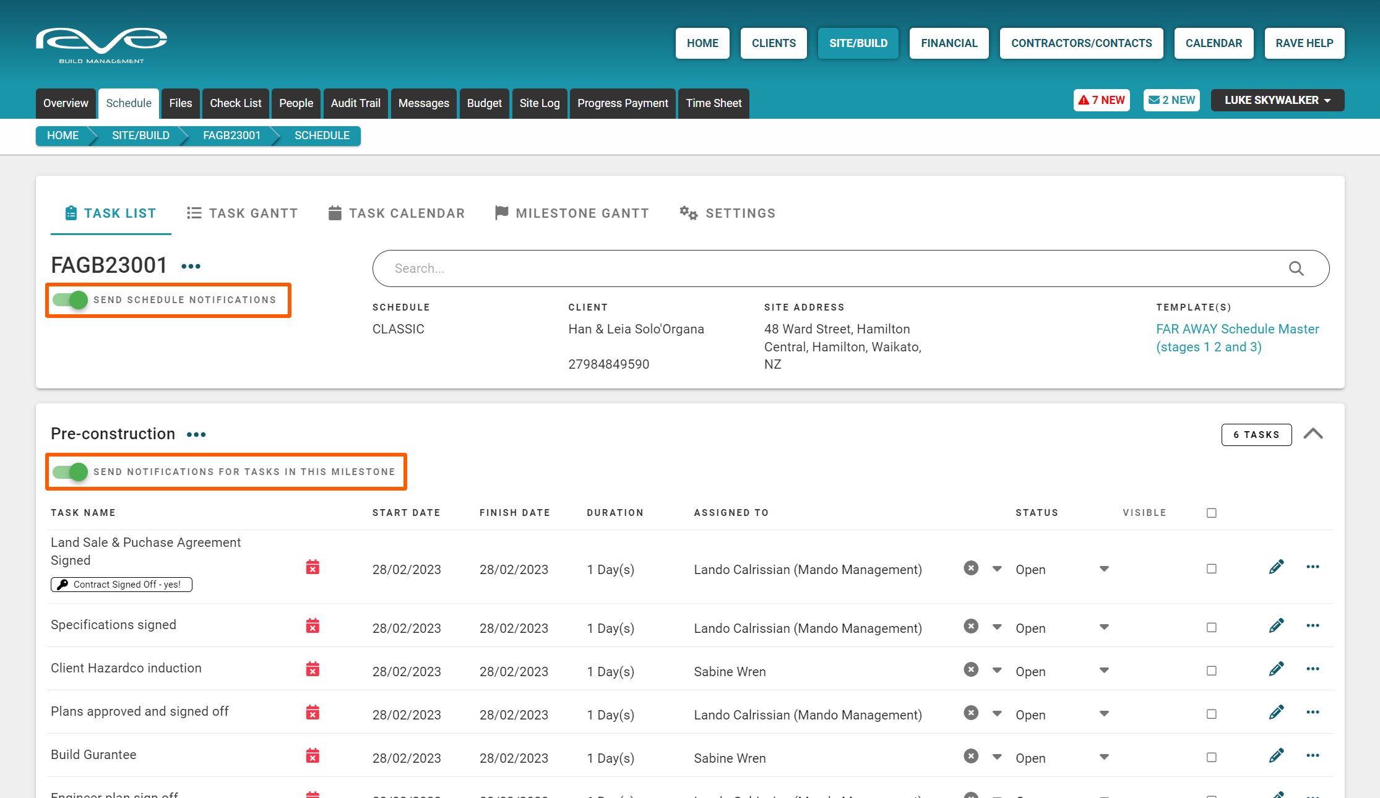Remove assignee from Plans approved task
The height and width of the screenshot is (798, 1380).
pos(971,713)
